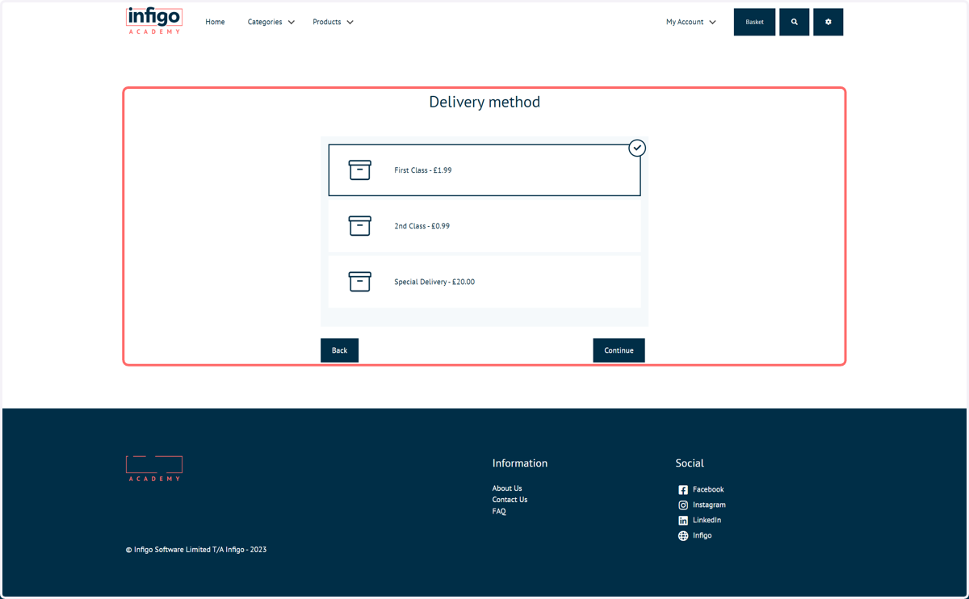
Task: Click the Continue button
Action: [619, 350]
